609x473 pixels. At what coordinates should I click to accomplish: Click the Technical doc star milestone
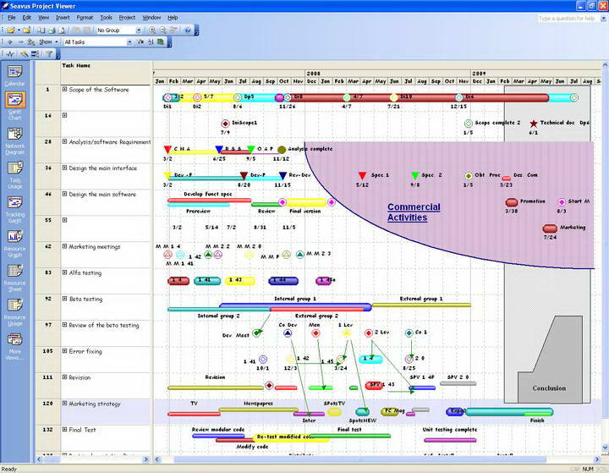533,123
